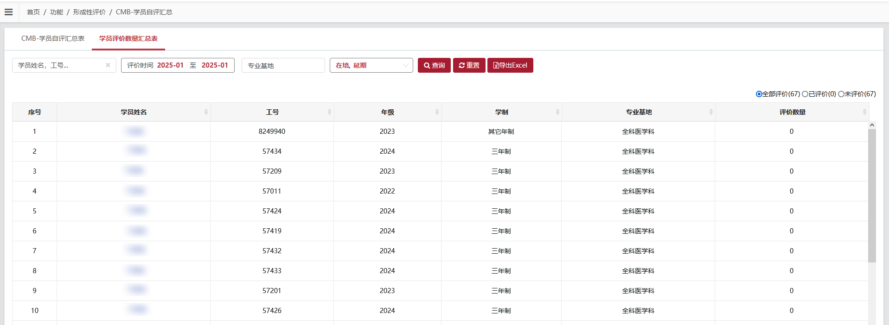Click job number 57433
The image size is (889, 325).
(x=272, y=271)
